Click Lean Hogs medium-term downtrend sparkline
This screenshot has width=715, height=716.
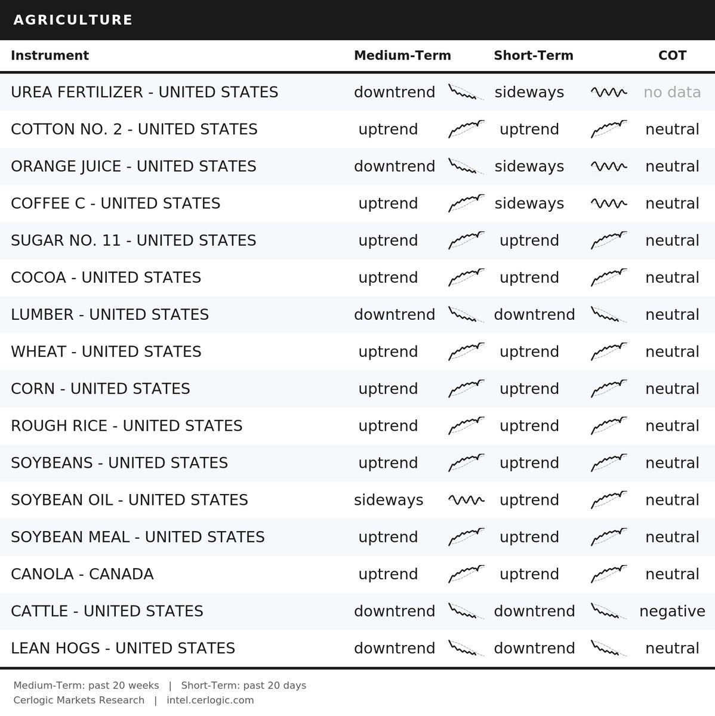(x=466, y=648)
